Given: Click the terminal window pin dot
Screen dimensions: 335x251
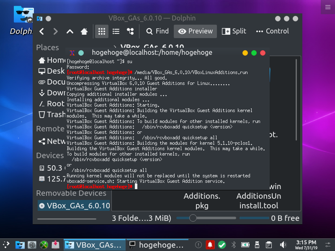Looking at the screenshot, I should tap(81, 53).
